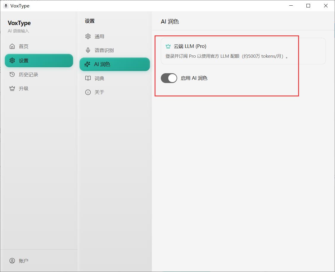
Task: Click the home icon beside 首页
Action: pos(12,46)
